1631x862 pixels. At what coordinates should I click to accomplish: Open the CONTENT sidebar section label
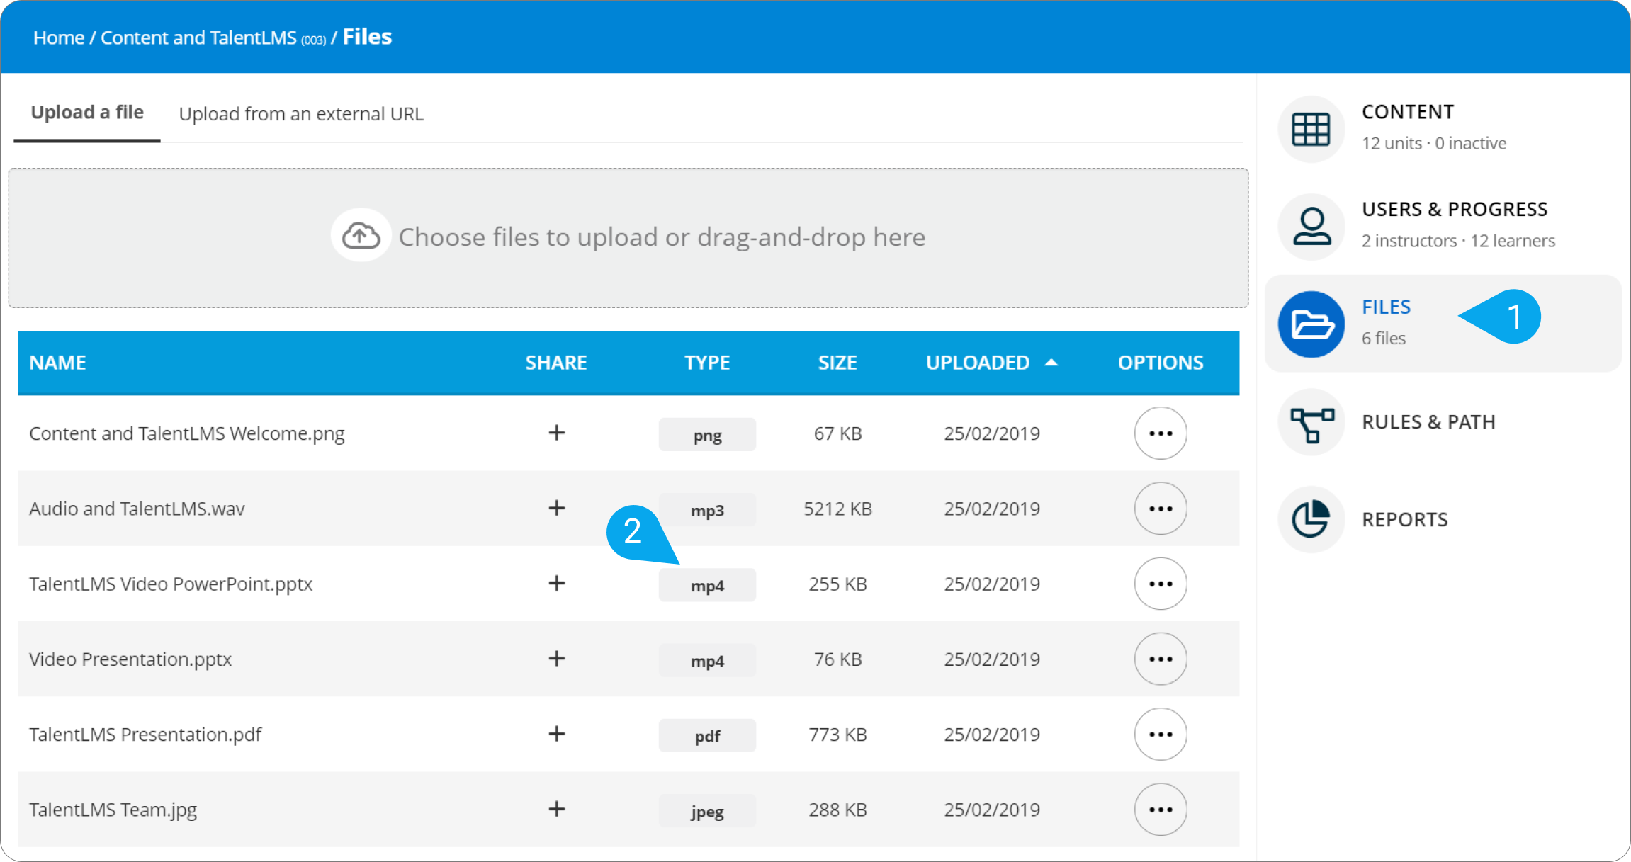coord(1408,112)
